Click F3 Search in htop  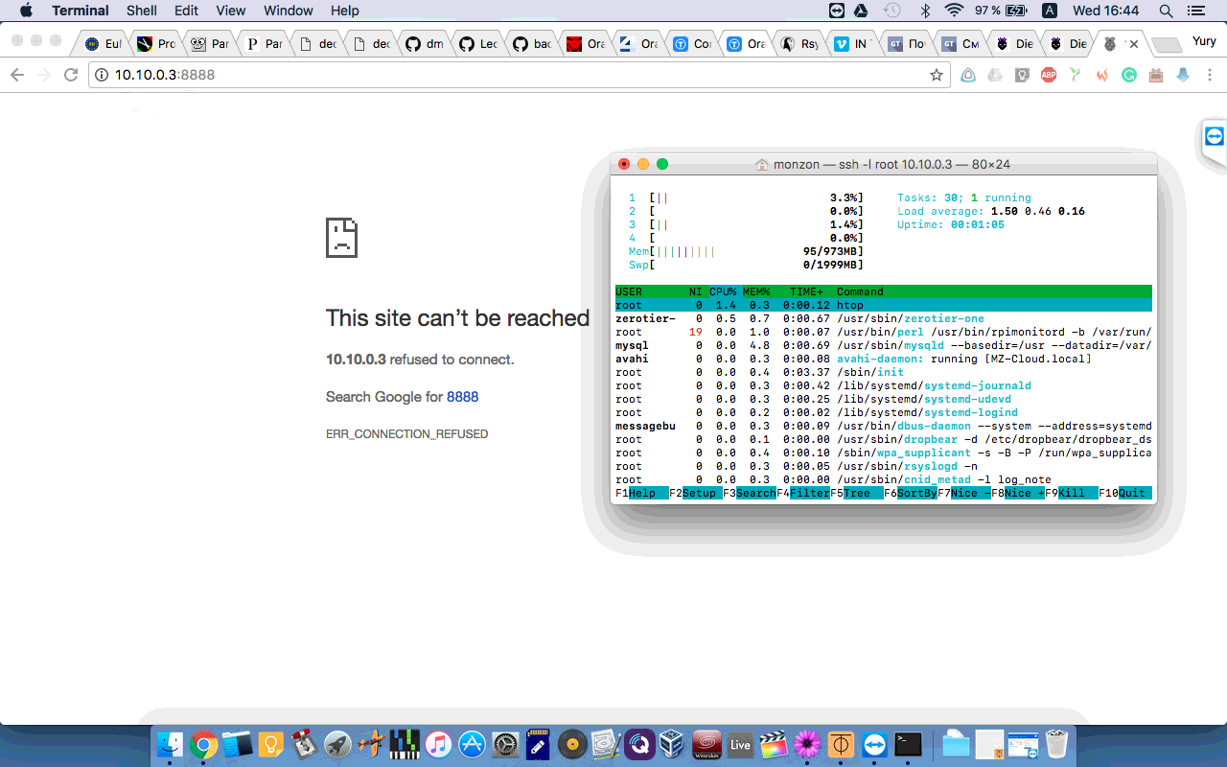(x=750, y=493)
